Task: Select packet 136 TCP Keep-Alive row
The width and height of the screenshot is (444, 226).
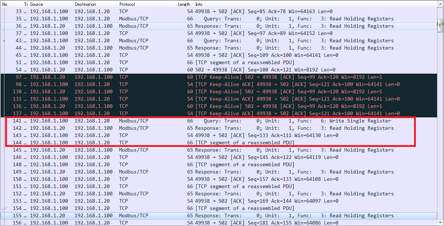Action: pyautogui.click(x=219, y=106)
